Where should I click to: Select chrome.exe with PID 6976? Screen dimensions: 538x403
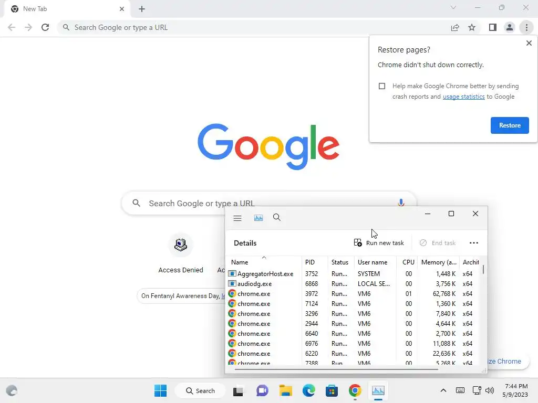(354, 343)
